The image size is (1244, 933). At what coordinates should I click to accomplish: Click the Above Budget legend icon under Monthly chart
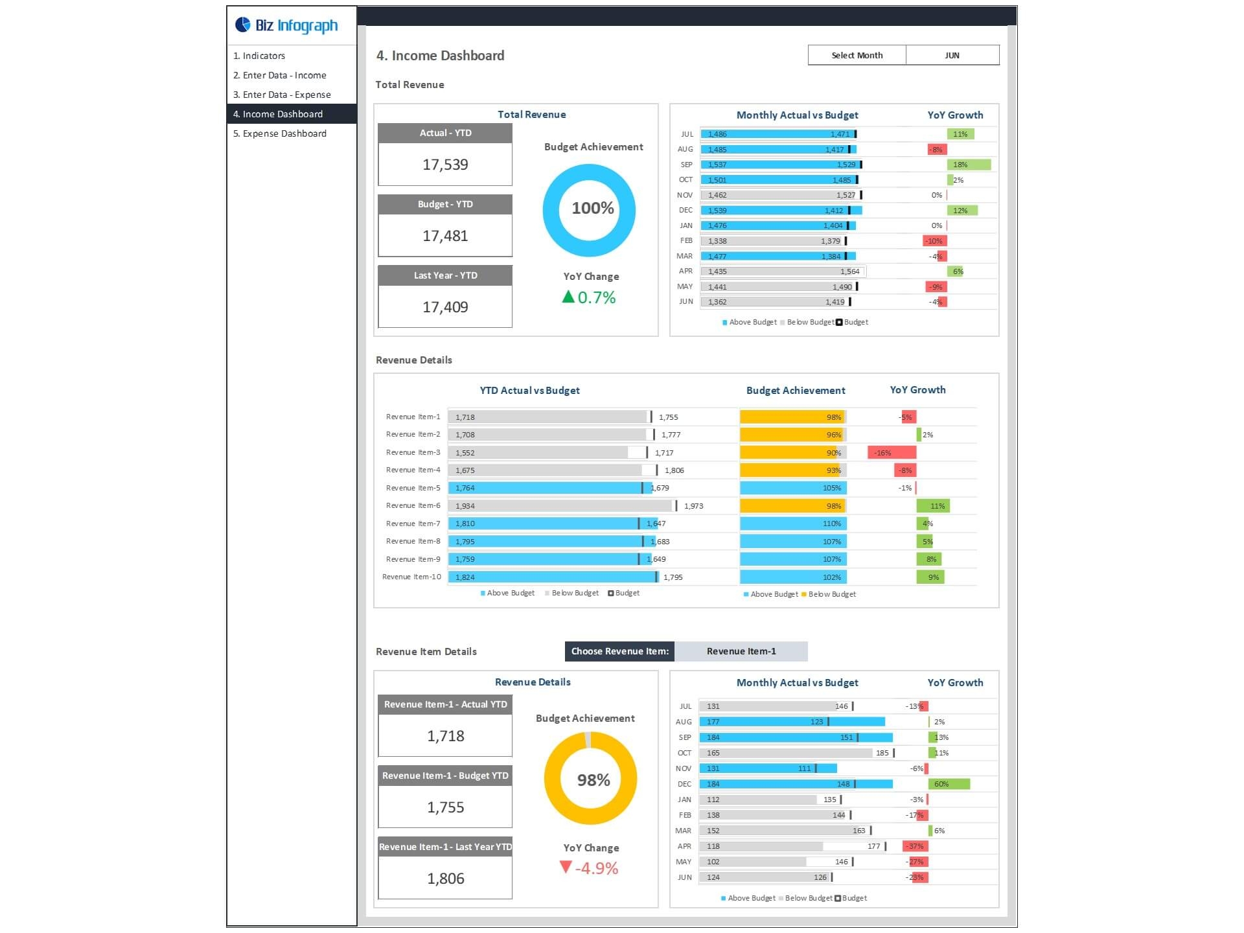click(724, 322)
